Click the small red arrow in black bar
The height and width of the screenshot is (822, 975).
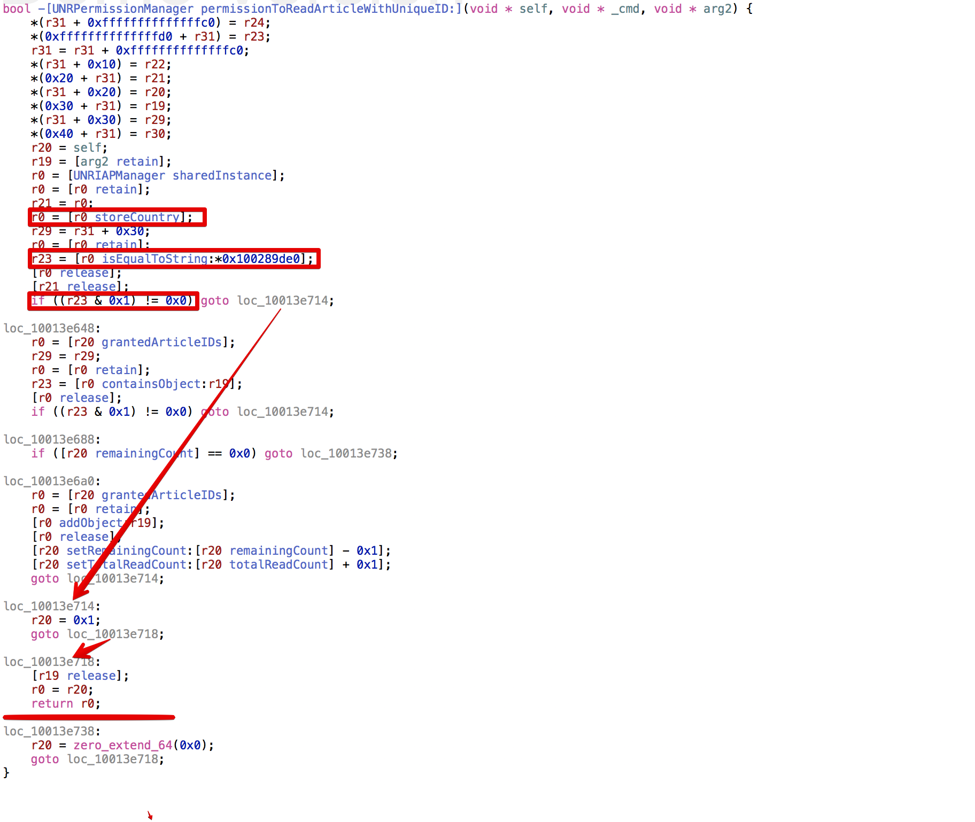150,815
